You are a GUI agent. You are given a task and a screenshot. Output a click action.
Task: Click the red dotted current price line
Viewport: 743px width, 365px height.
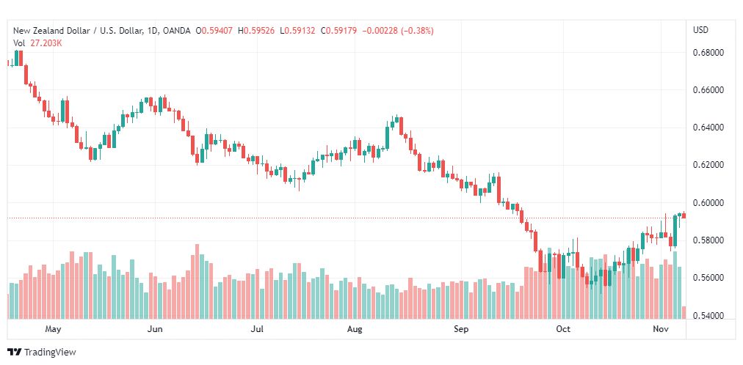(346, 218)
